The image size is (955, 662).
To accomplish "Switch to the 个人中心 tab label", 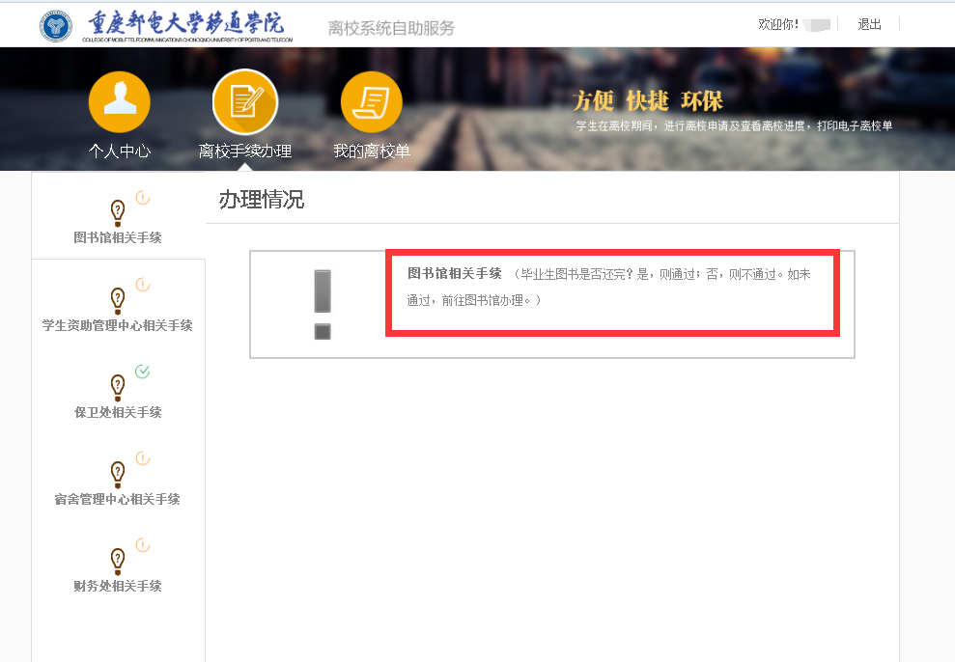I will pos(119,152).
